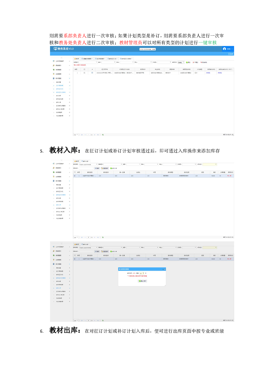Click blue detail icon in row 1 of 教务系统V3.0 table
Screen dimensions: 264x374
pos(92,73)
